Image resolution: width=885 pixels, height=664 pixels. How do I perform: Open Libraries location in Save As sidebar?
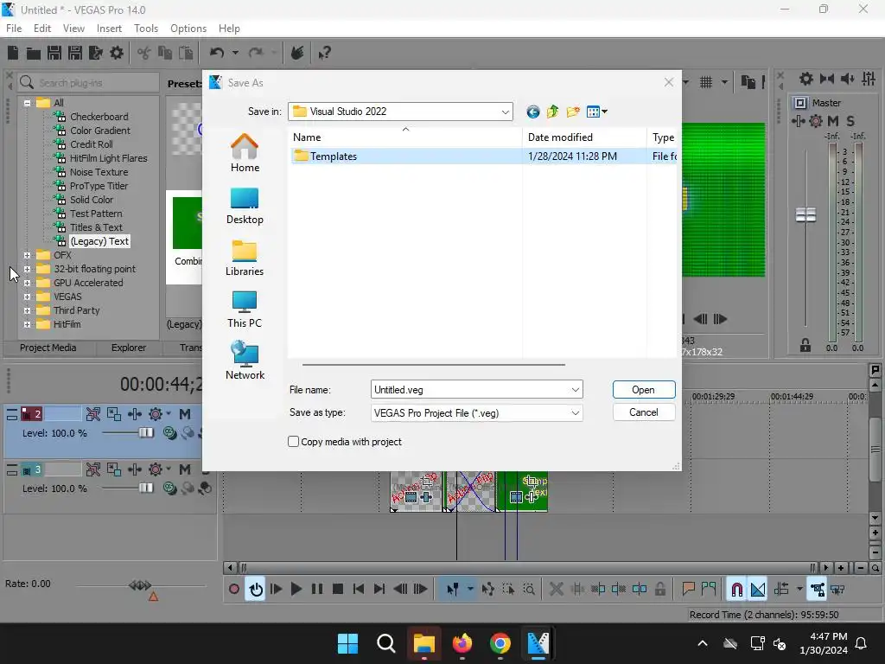(245, 258)
